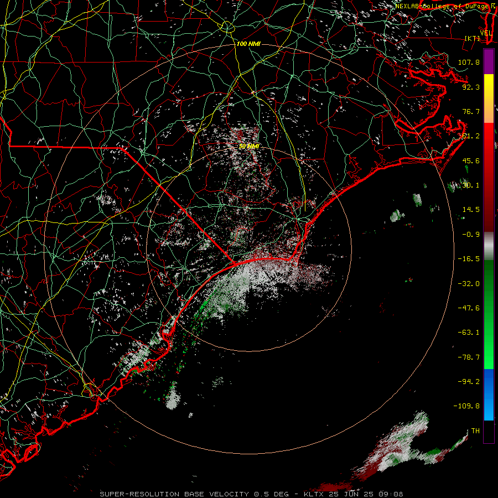Viewport: 498px width, 498px height.
Task: Select the 45.6 legend value
Action: pos(471,160)
